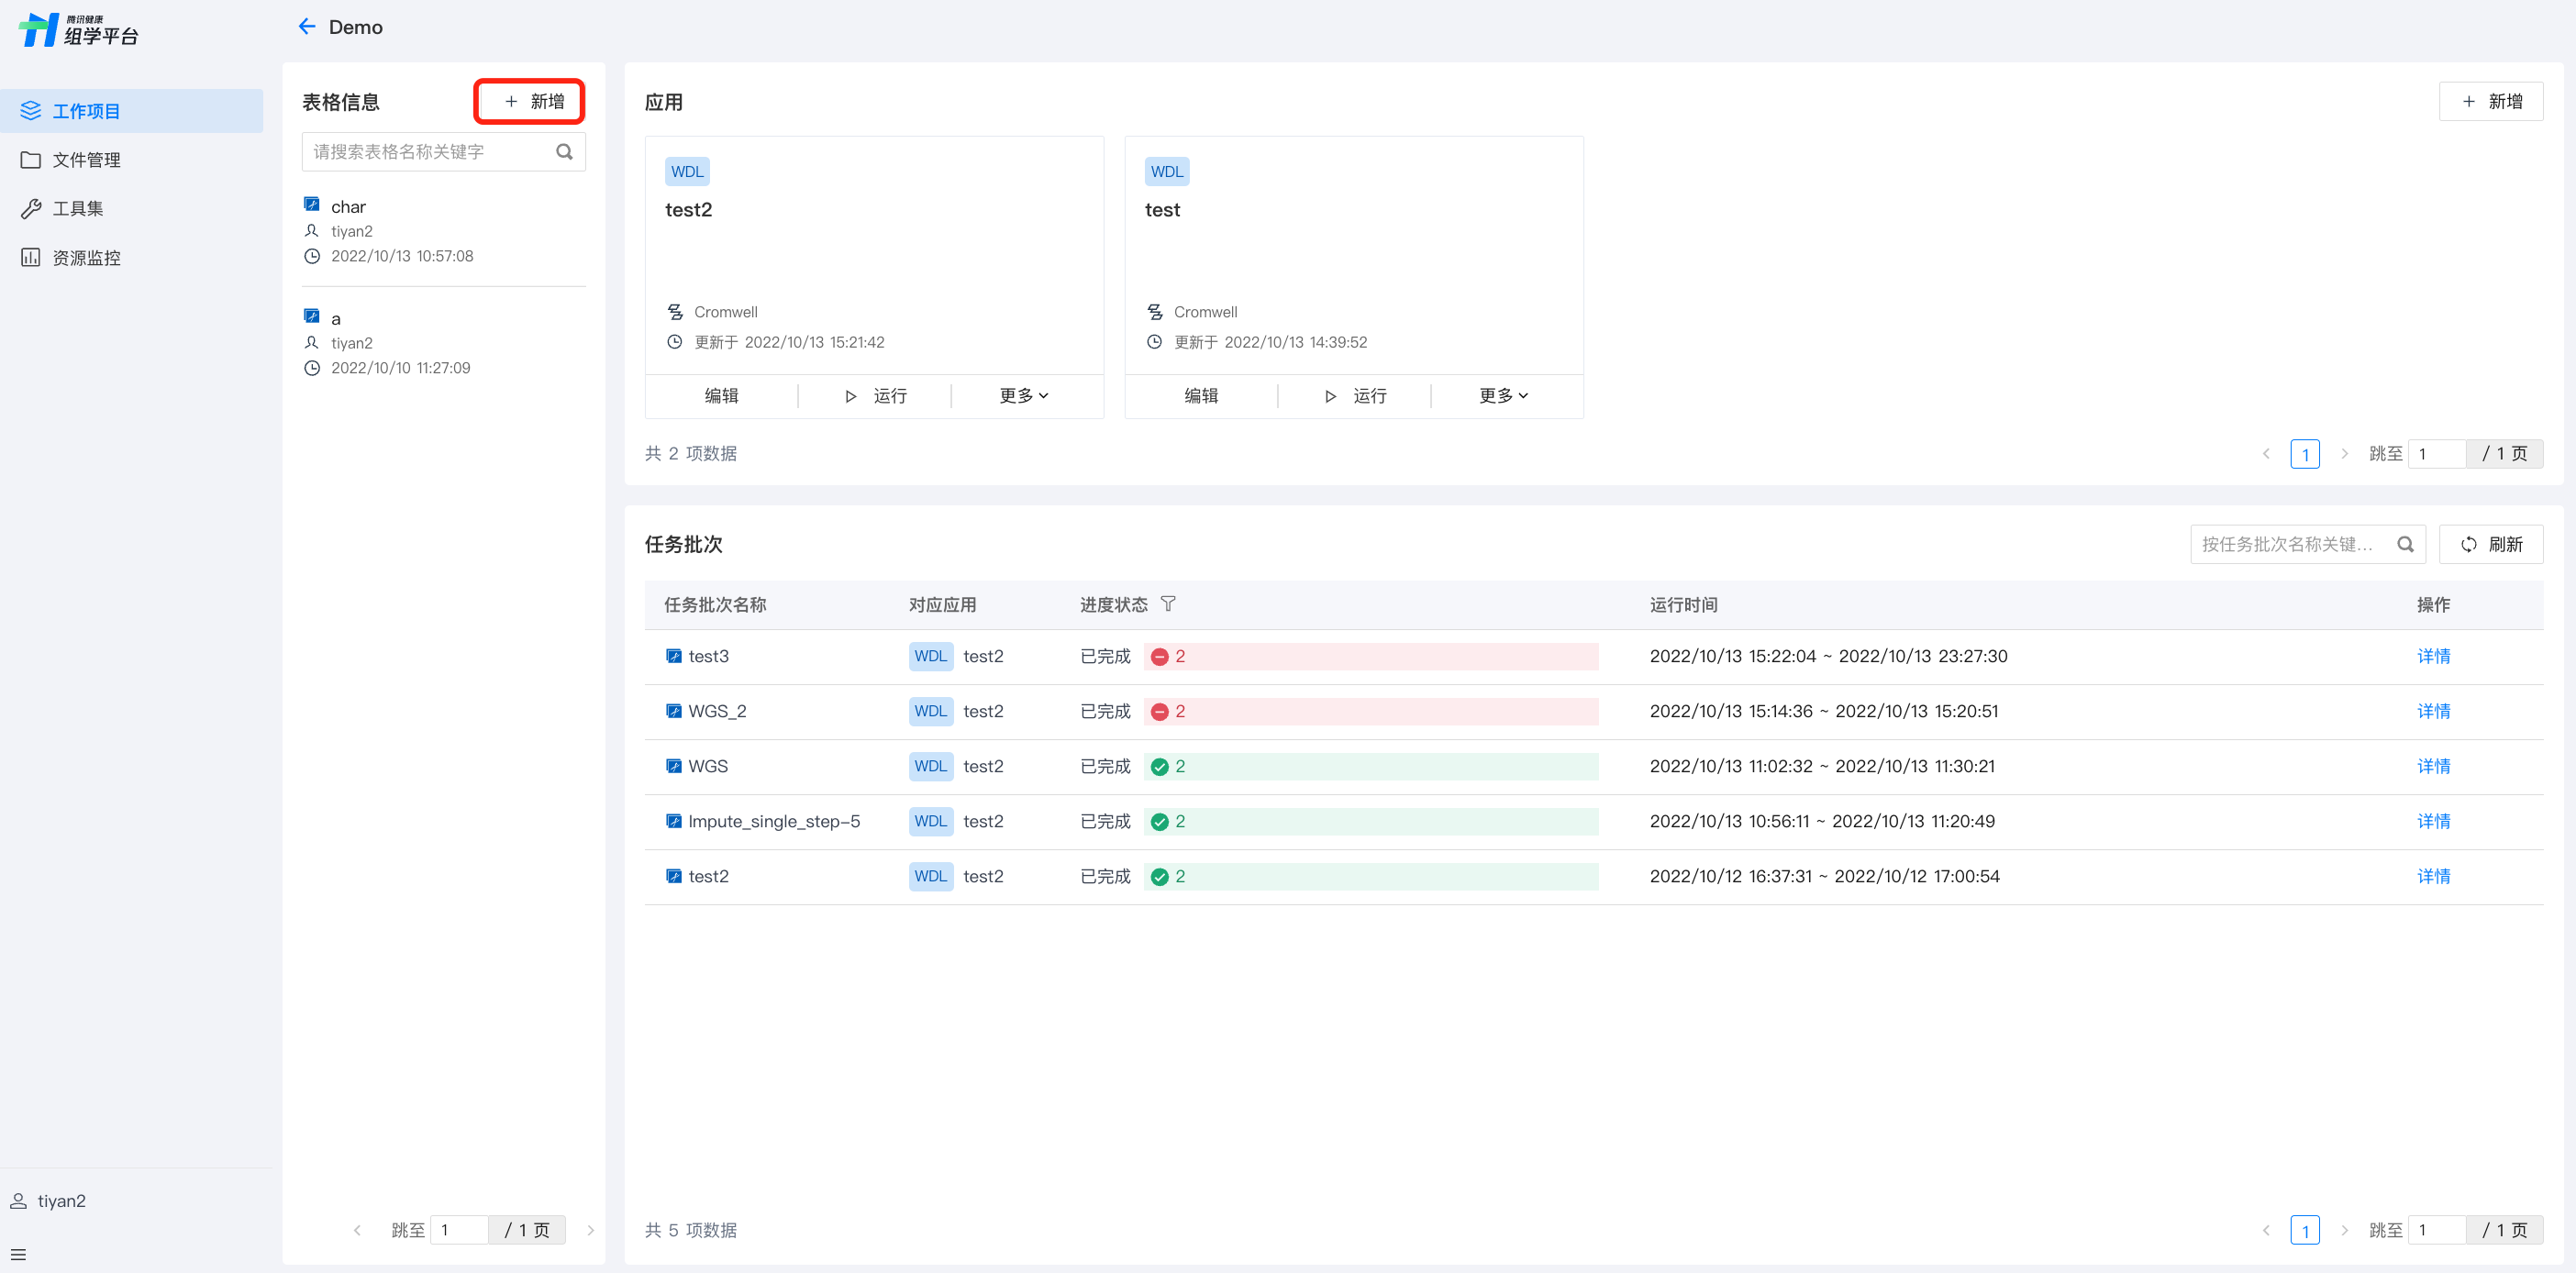This screenshot has width=2576, height=1273.
Task: Open 工具集 in the sidebar
Action: click(x=78, y=209)
